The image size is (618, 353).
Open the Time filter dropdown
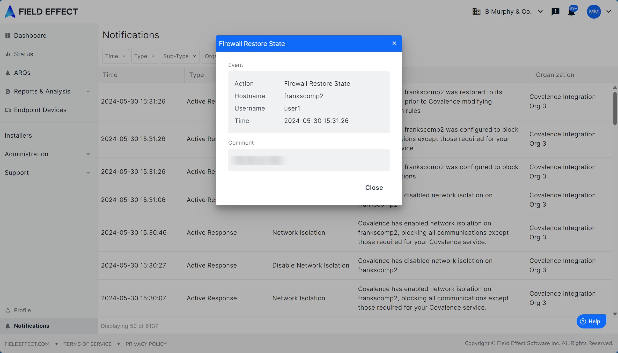pos(115,56)
